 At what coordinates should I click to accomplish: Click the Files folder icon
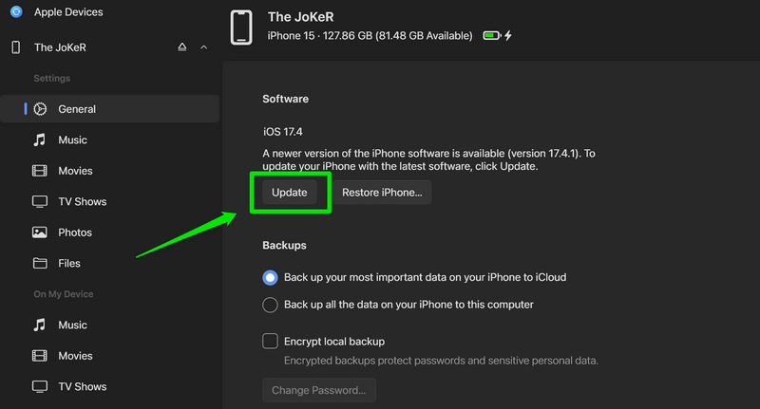tap(40, 263)
